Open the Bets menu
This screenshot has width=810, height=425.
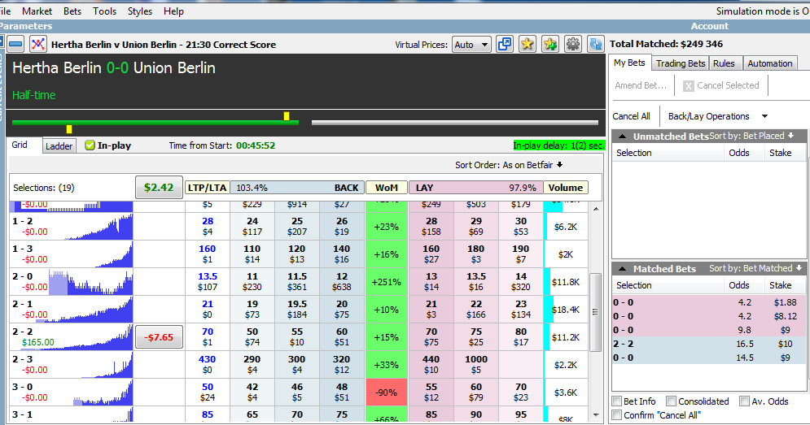[72, 11]
